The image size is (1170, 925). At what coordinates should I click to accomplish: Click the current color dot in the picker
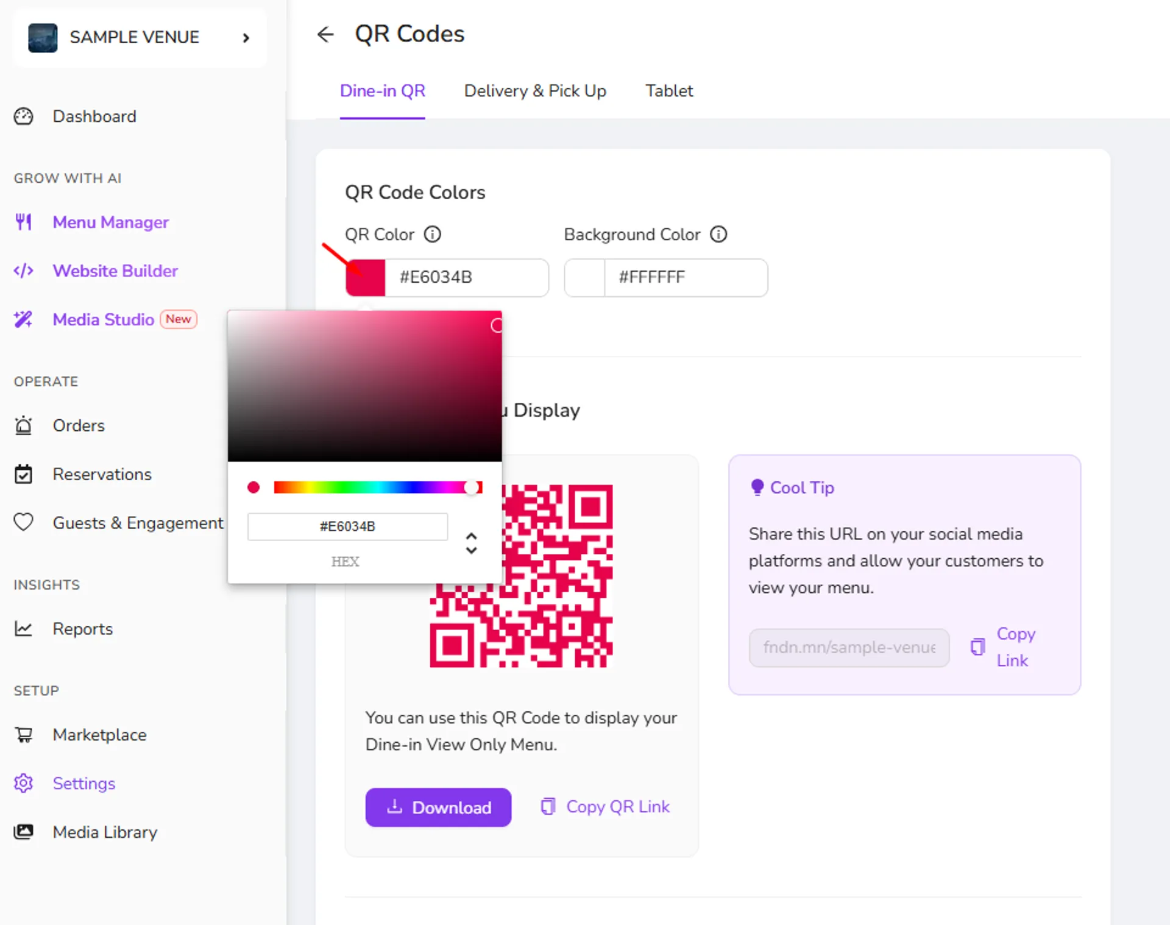(x=253, y=487)
